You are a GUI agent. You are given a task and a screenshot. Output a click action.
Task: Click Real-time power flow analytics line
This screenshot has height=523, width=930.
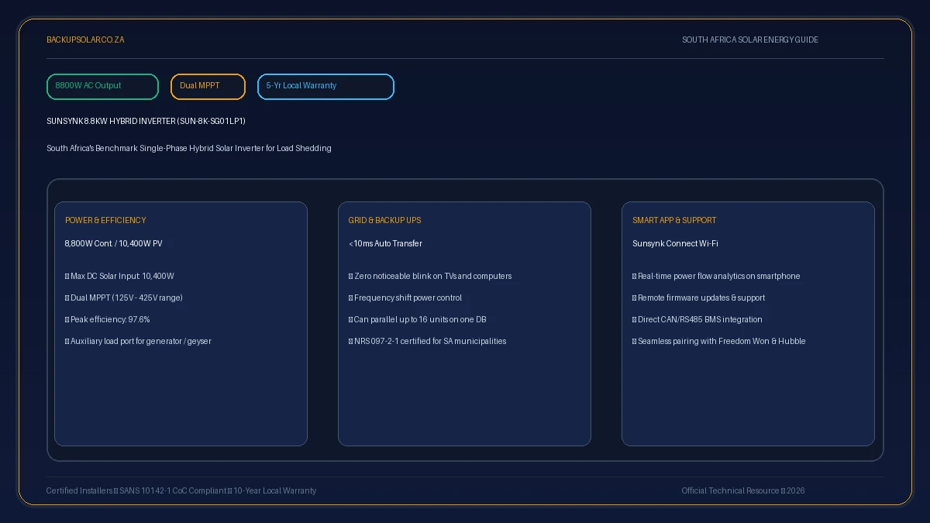pos(716,277)
